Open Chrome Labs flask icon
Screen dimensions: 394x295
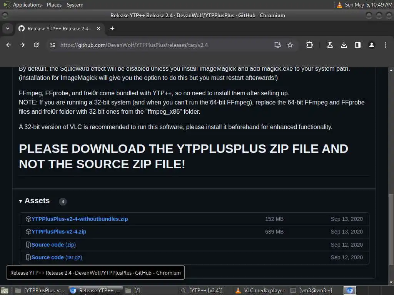point(330,45)
